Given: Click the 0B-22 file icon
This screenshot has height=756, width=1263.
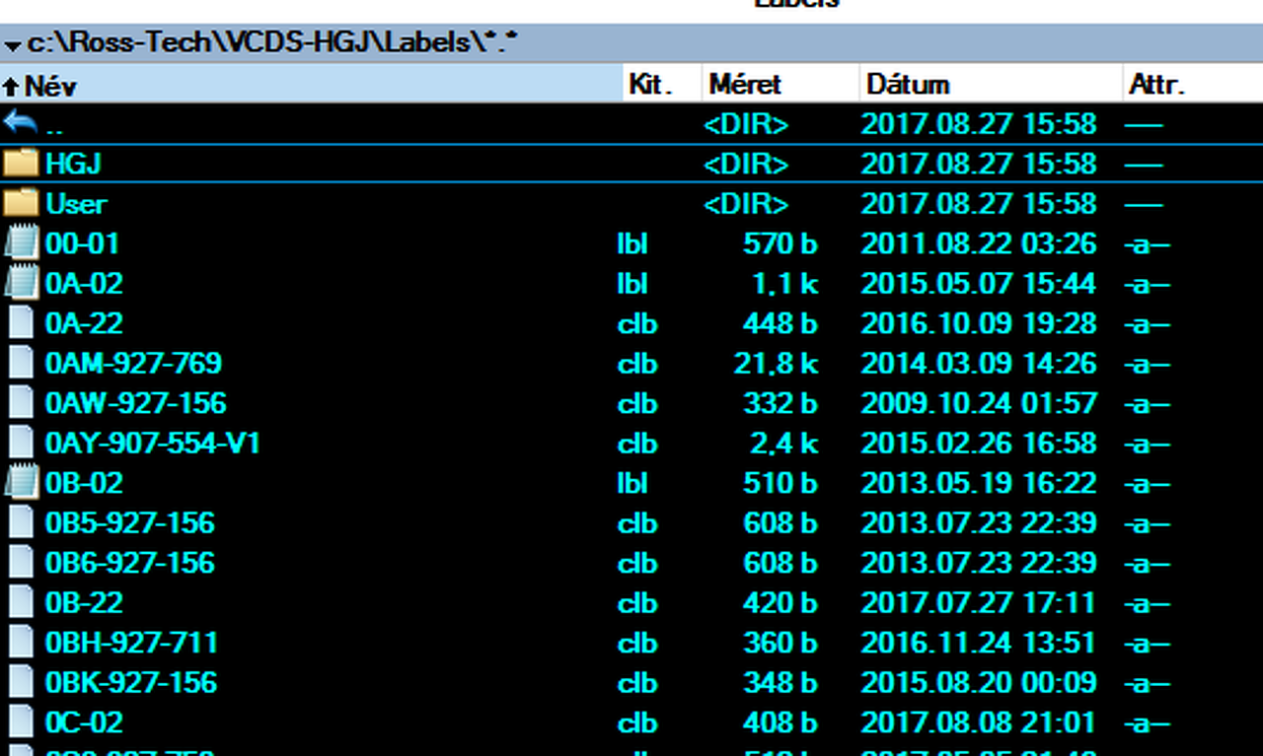Looking at the screenshot, I should (21, 602).
